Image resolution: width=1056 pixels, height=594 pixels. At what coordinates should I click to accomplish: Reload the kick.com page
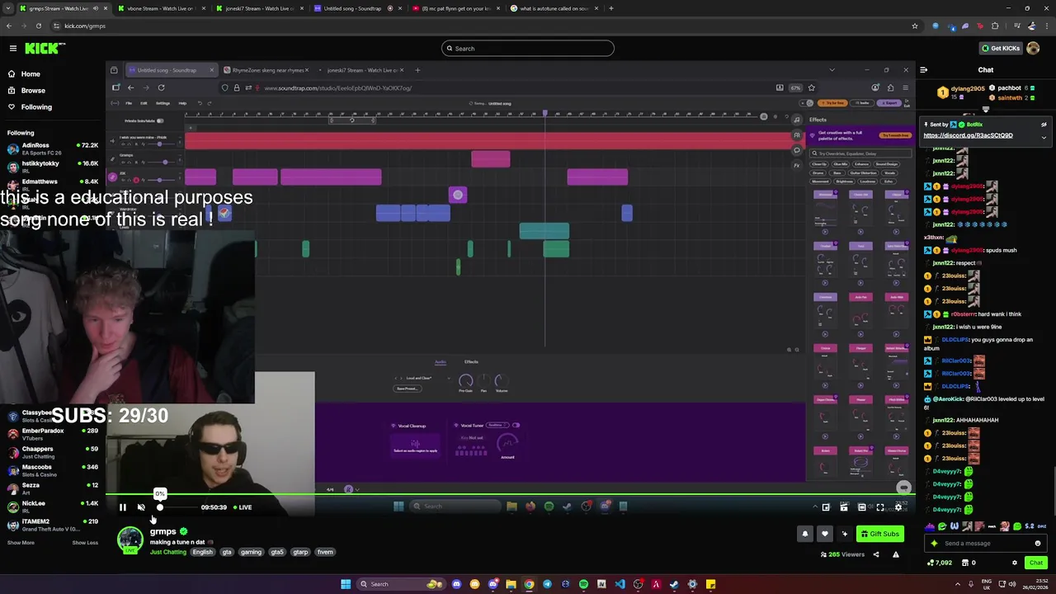point(39,26)
